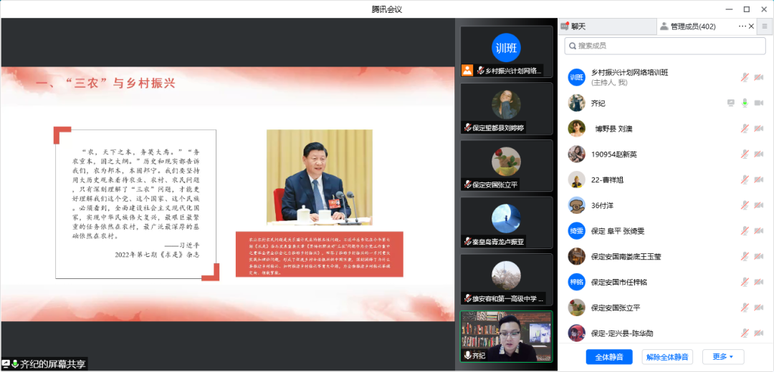The width and height of the screenshot is (774, 372).
Task: Click the camera-off icon for 博野县 刘澳
Action: (758, 129)
